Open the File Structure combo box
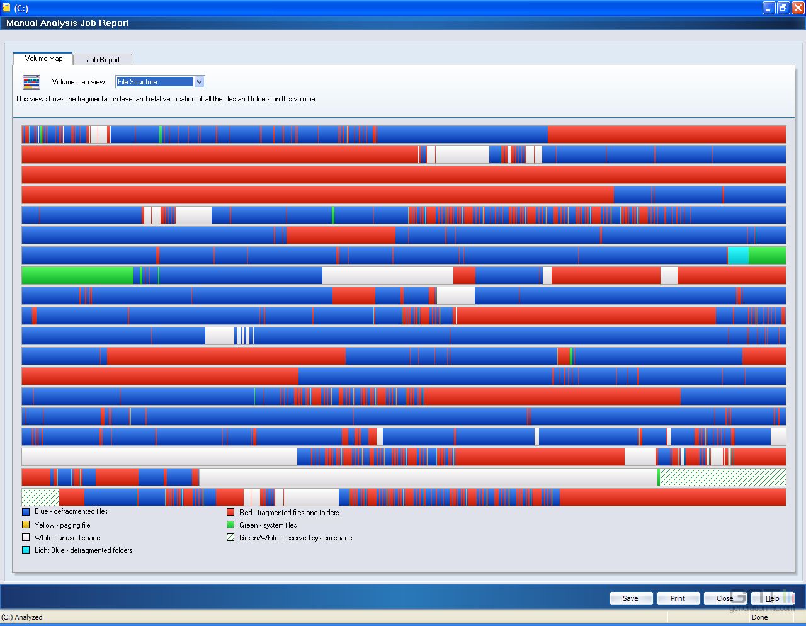Image resolution: width=806 pixels, height=626 pixels. tap(154, 82)
